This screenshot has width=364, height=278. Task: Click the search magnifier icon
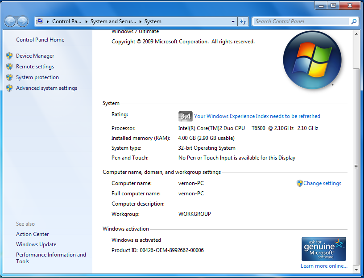point(354,21)
